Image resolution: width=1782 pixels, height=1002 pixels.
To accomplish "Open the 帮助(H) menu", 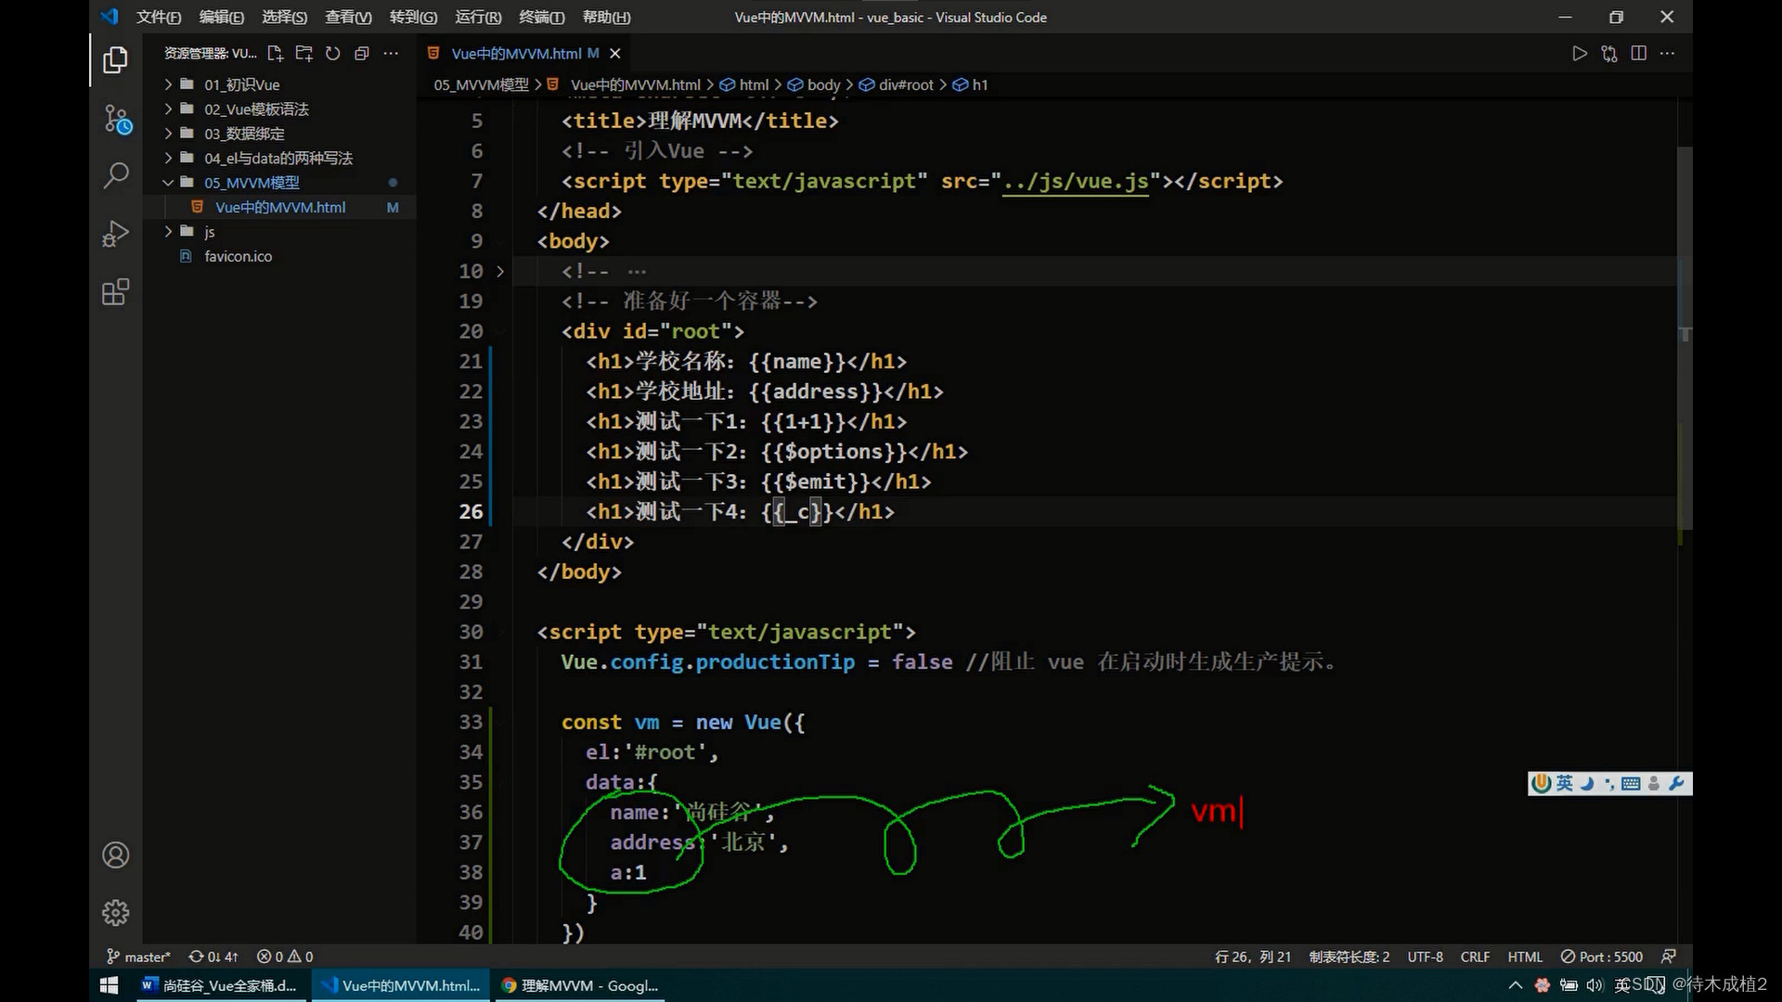I will tap(606, 17).
